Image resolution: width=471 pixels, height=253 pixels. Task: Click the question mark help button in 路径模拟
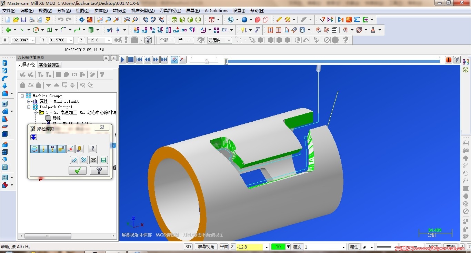(x=99, y=170)
